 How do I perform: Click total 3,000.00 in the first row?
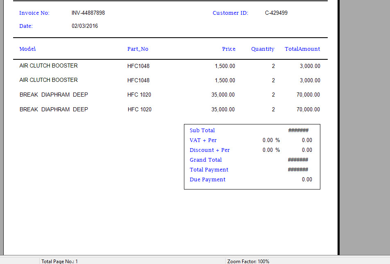point(310,66)
